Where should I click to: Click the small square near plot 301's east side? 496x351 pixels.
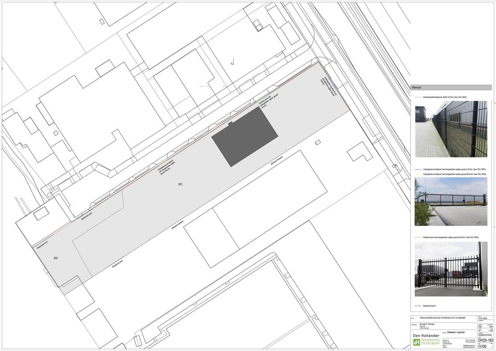[x=318, y=142]
